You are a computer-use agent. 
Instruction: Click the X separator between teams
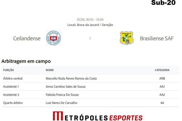pyautogui.click(x=90, y=38)
